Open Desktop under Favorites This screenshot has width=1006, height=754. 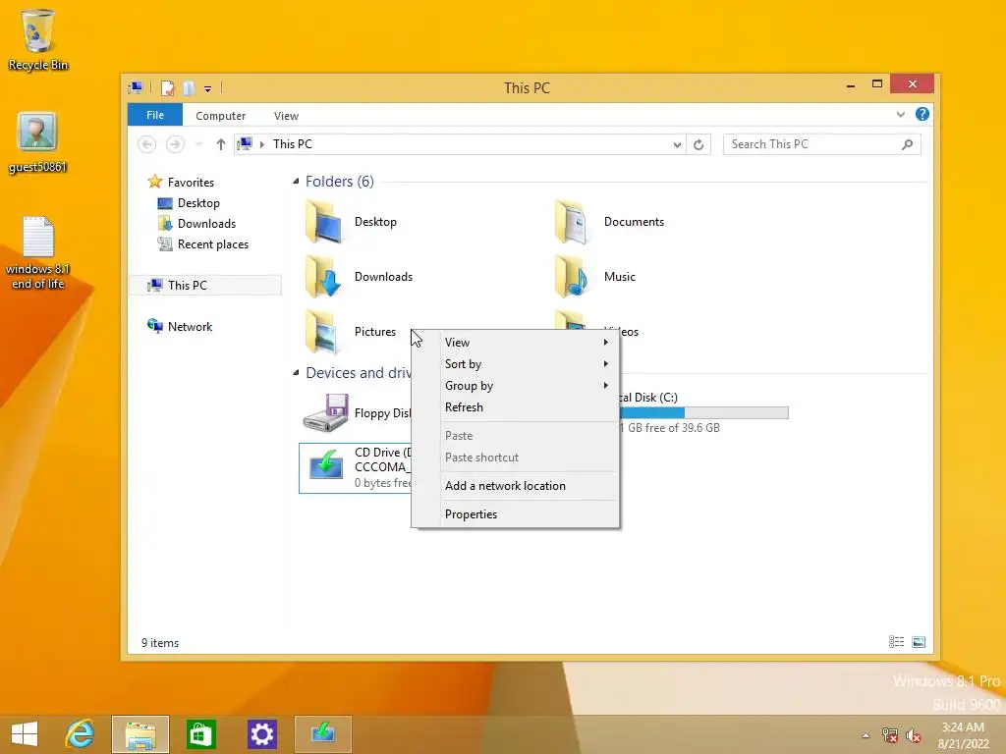[x=189, y=203]
